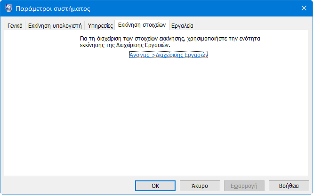Click the startup items description paragraph
Screen dimensions: 313x195
pyautogui.click(x=170, y=42)
